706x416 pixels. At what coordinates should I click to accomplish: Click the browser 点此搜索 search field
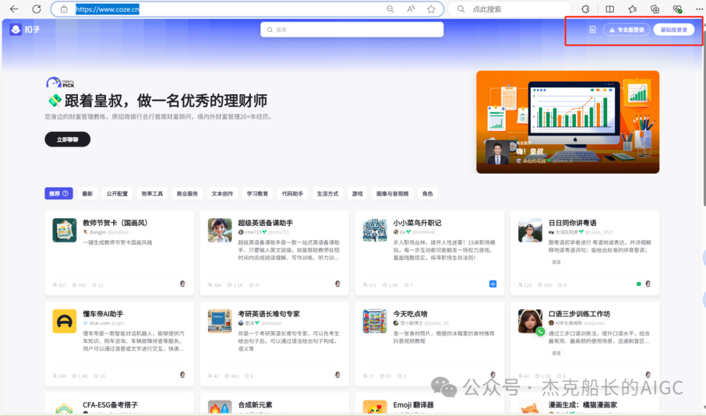(x=509, y=9)
